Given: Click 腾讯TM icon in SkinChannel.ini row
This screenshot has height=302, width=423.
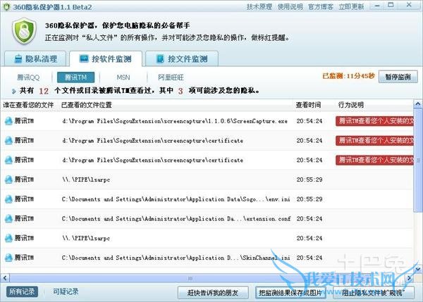Looking at the screenshot, I should tap(8, 258).
